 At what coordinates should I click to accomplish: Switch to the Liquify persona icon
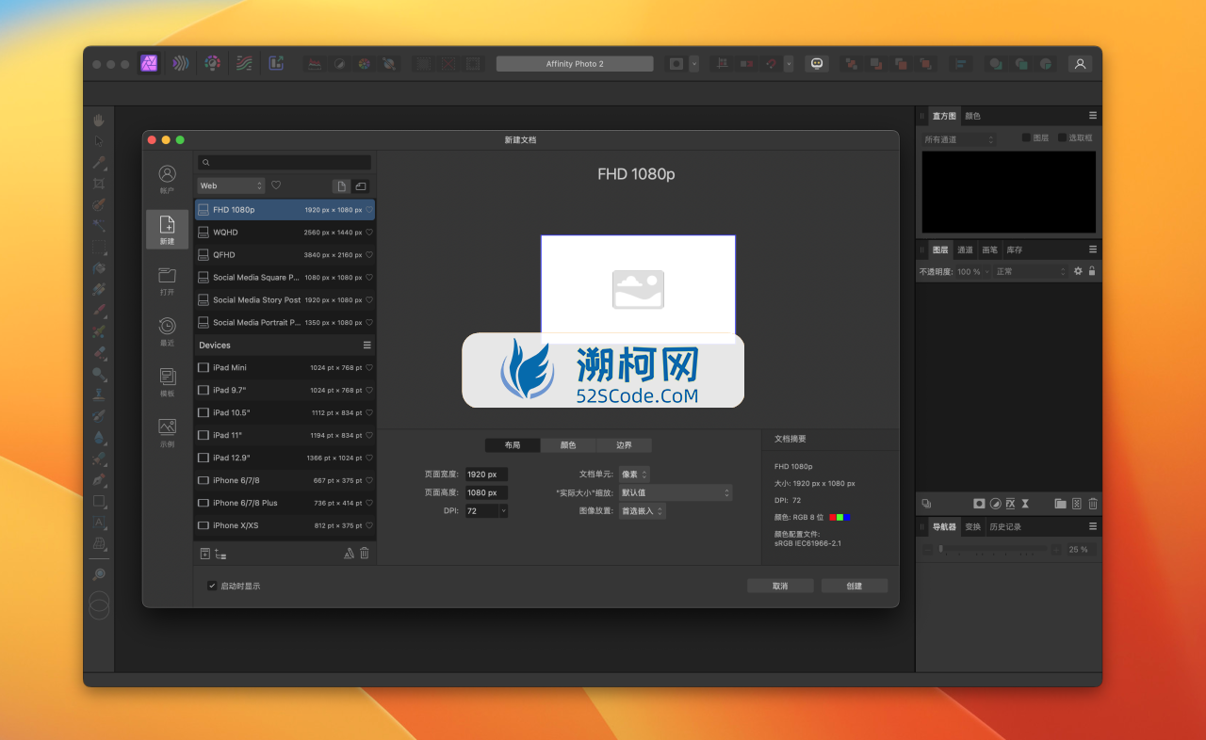[x=181, y=63]
